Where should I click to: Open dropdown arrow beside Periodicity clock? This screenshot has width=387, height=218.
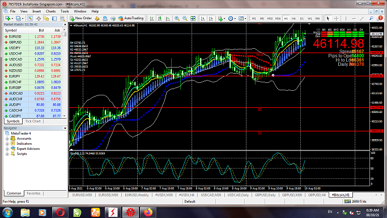point(235,19)
